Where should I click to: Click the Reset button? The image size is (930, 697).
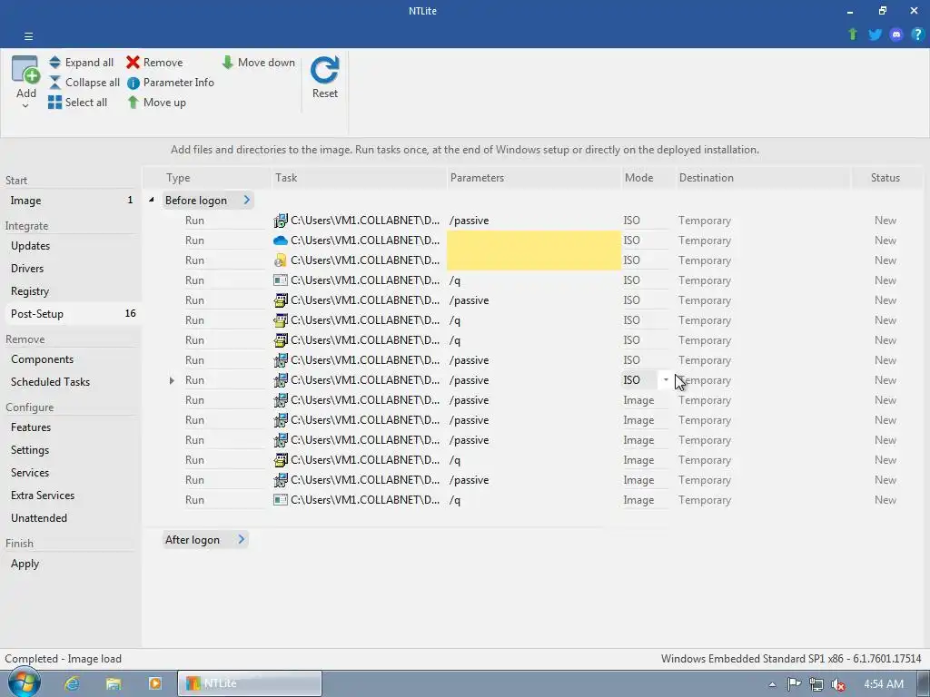pyautogui.click(x=325, y=78)
